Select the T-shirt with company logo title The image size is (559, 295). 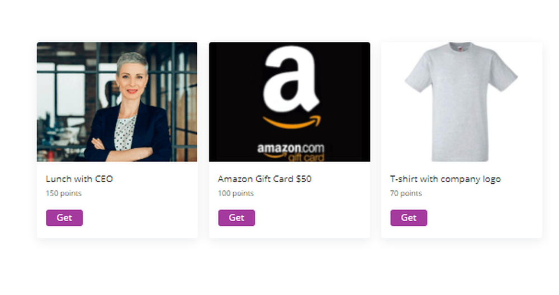446,179
